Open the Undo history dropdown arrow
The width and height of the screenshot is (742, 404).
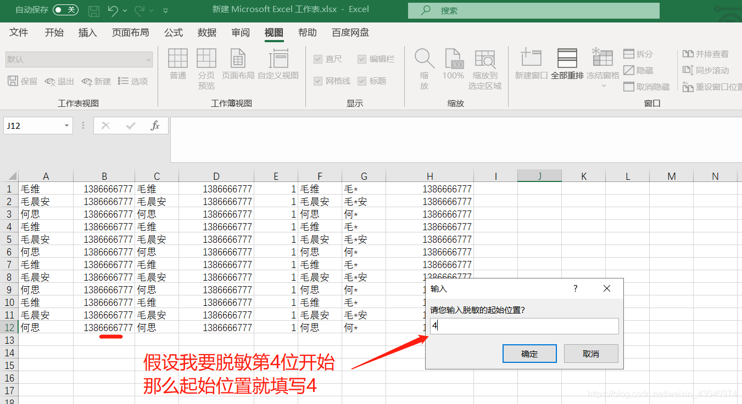(x=125, y=10)
